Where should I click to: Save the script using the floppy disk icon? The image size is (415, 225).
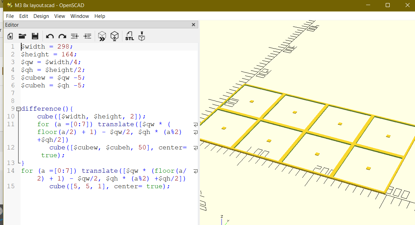coord(35,36)
